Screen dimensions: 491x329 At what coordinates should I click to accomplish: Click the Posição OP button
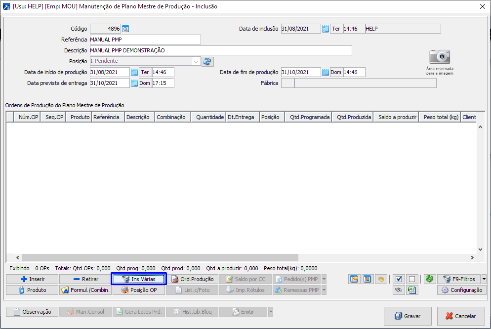139,290
